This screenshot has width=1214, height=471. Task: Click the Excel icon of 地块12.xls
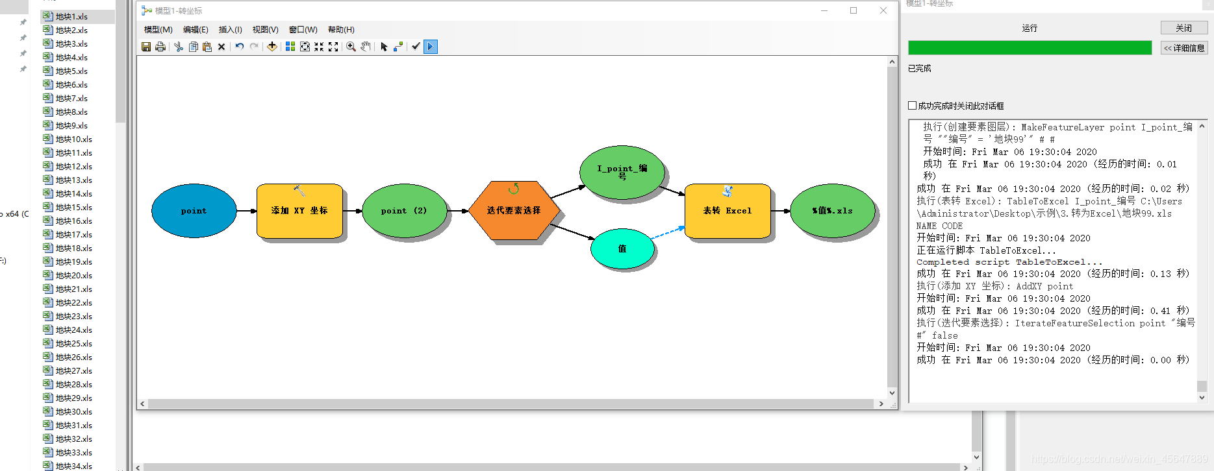tap(48, 166)
